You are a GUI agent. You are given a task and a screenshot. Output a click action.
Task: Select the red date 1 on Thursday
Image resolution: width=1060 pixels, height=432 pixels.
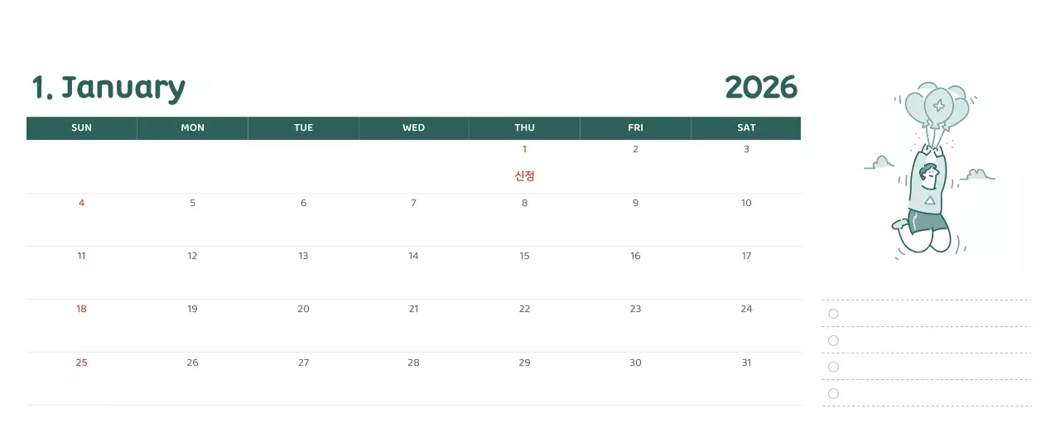coord(524,150)
